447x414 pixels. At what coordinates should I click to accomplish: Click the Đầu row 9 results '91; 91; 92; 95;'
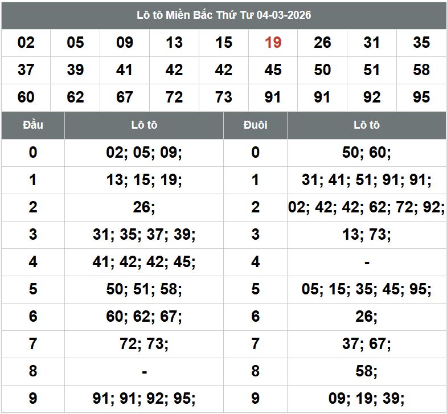(144, 399)
